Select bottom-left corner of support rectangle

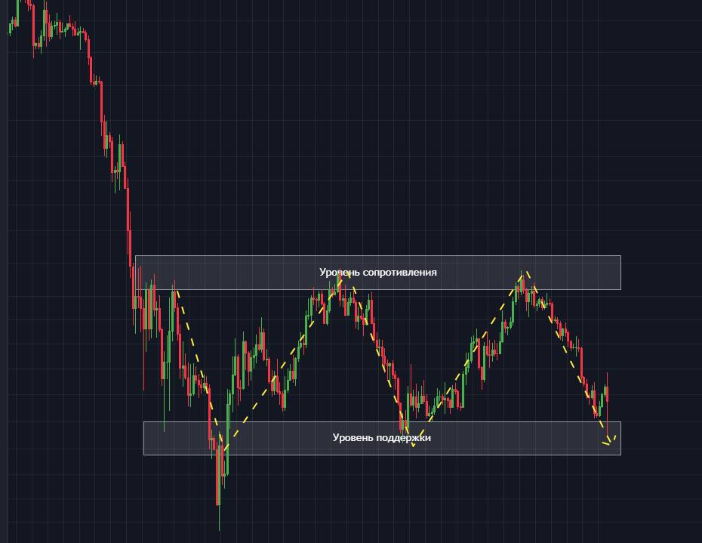click(x=144, y=455)
